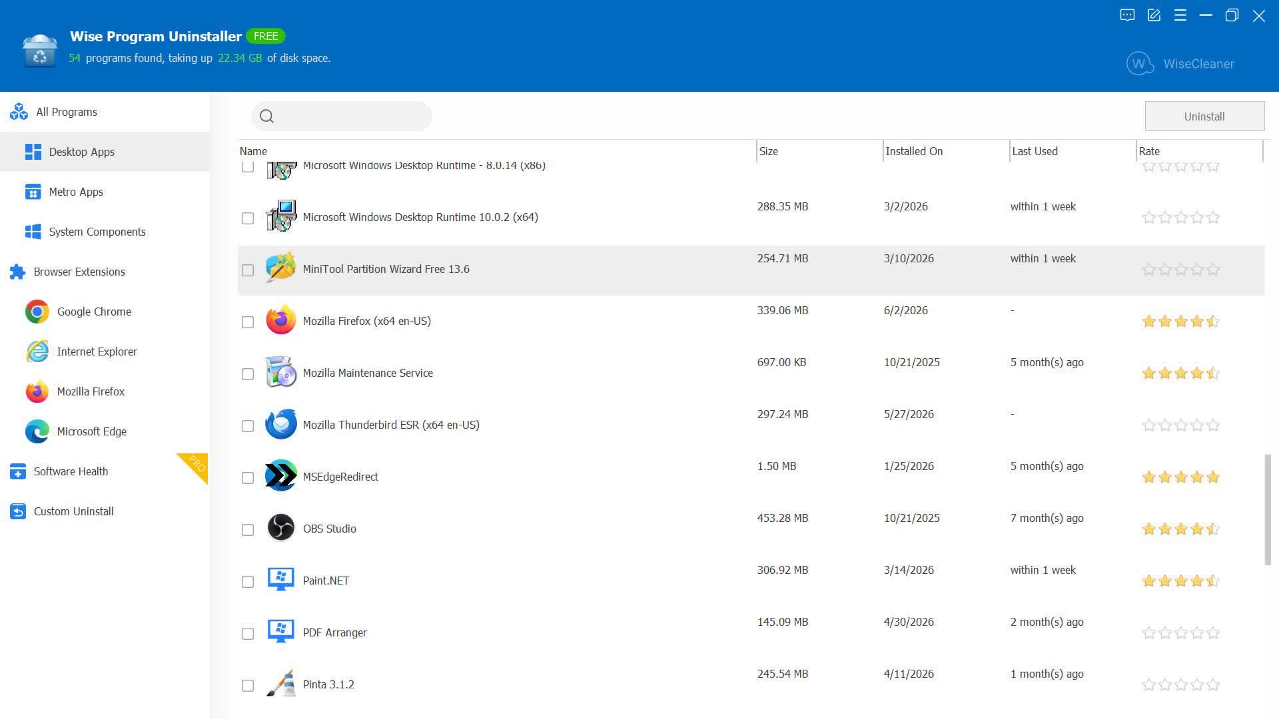Click the Microsoft Edge icon in sidebar

pos(37,431)
